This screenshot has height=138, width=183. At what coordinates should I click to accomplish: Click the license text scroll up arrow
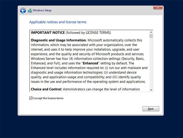(x=151, y=32)
